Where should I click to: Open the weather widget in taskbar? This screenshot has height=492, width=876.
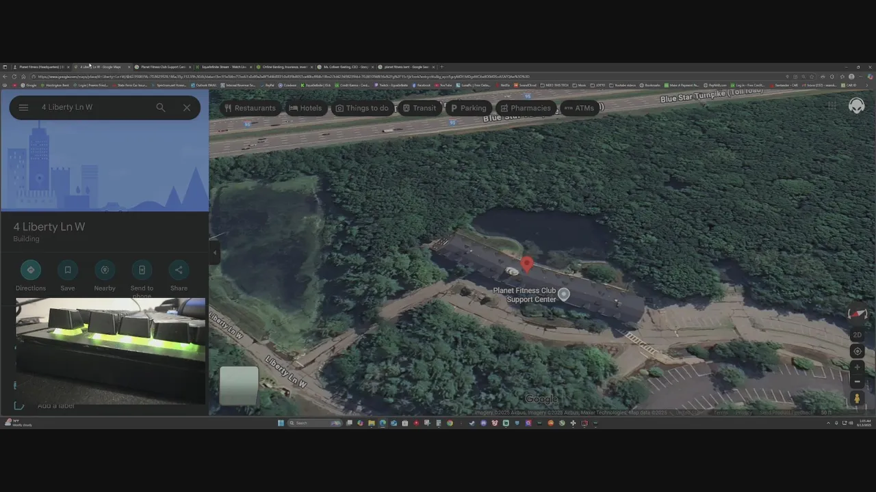click(19, 423)
